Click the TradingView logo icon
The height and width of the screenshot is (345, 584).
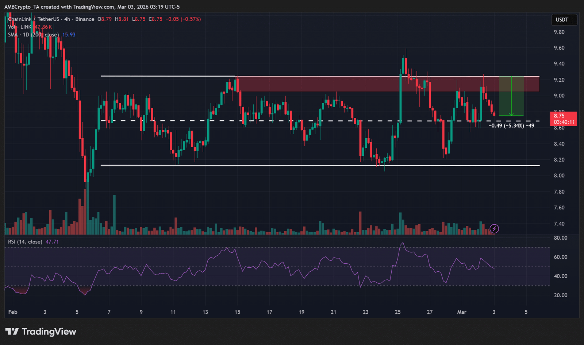click(12, 332)
